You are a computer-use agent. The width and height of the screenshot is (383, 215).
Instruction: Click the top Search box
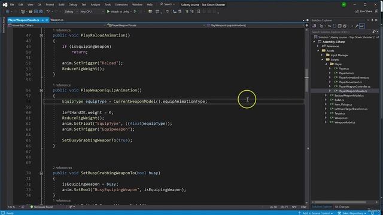pos(168,4)
